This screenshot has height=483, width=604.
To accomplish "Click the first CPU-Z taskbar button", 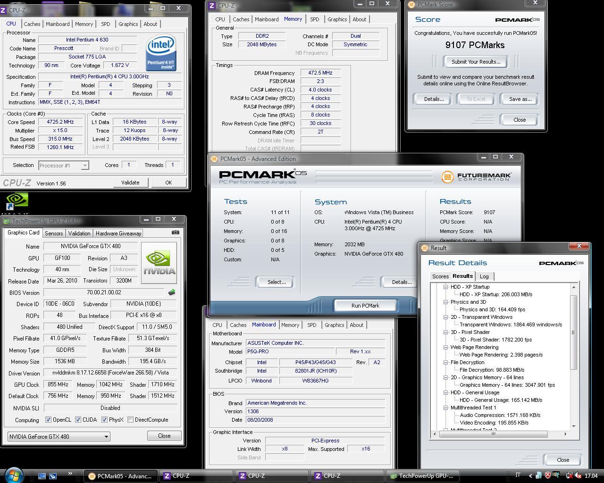I will [x=196, y=476].
